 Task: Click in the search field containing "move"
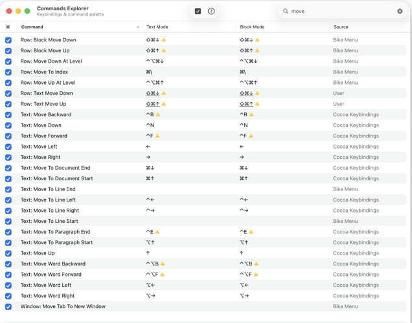340,11
